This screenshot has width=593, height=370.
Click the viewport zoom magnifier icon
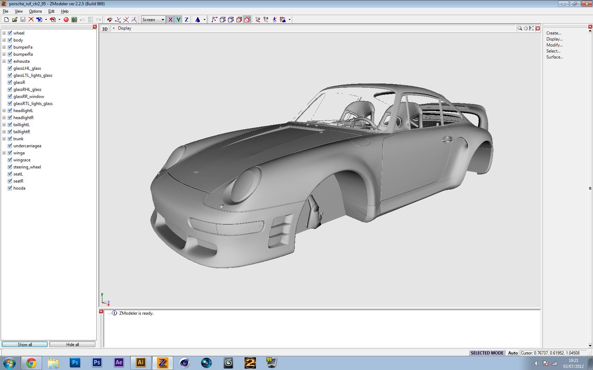point(520,29)
